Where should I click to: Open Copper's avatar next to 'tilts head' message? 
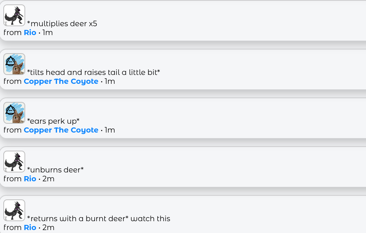[x=14, y=64]
